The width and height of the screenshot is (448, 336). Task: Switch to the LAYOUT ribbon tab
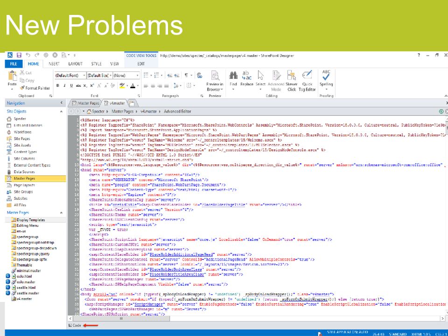pos(76,64)
